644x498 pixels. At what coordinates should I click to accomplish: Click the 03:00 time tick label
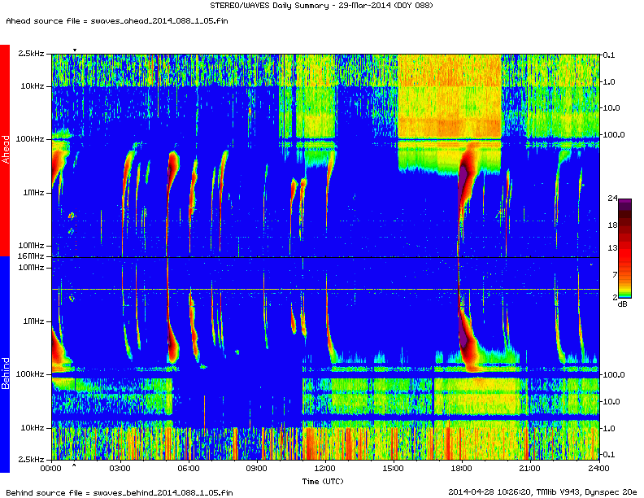pos(120,469)
